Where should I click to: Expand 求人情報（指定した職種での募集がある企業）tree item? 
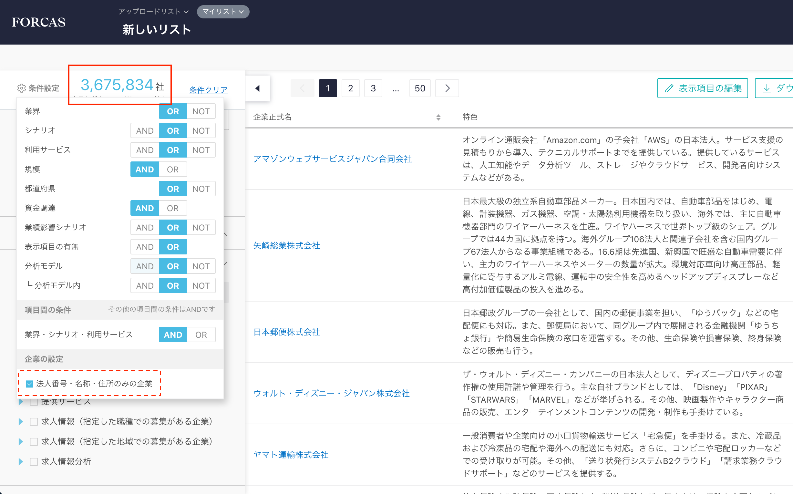coord(21,421)
